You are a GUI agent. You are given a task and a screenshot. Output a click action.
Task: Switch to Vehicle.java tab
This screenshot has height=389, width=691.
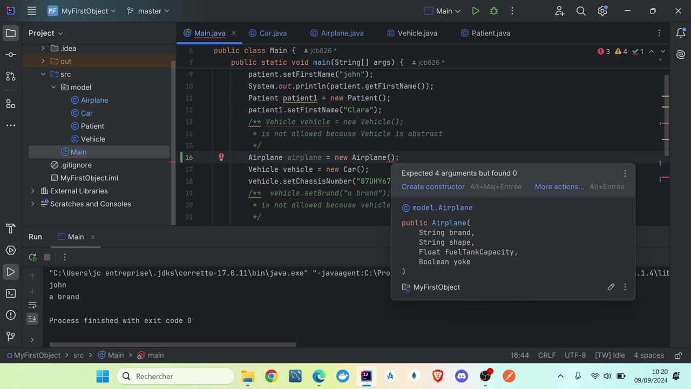pos(412,33)
